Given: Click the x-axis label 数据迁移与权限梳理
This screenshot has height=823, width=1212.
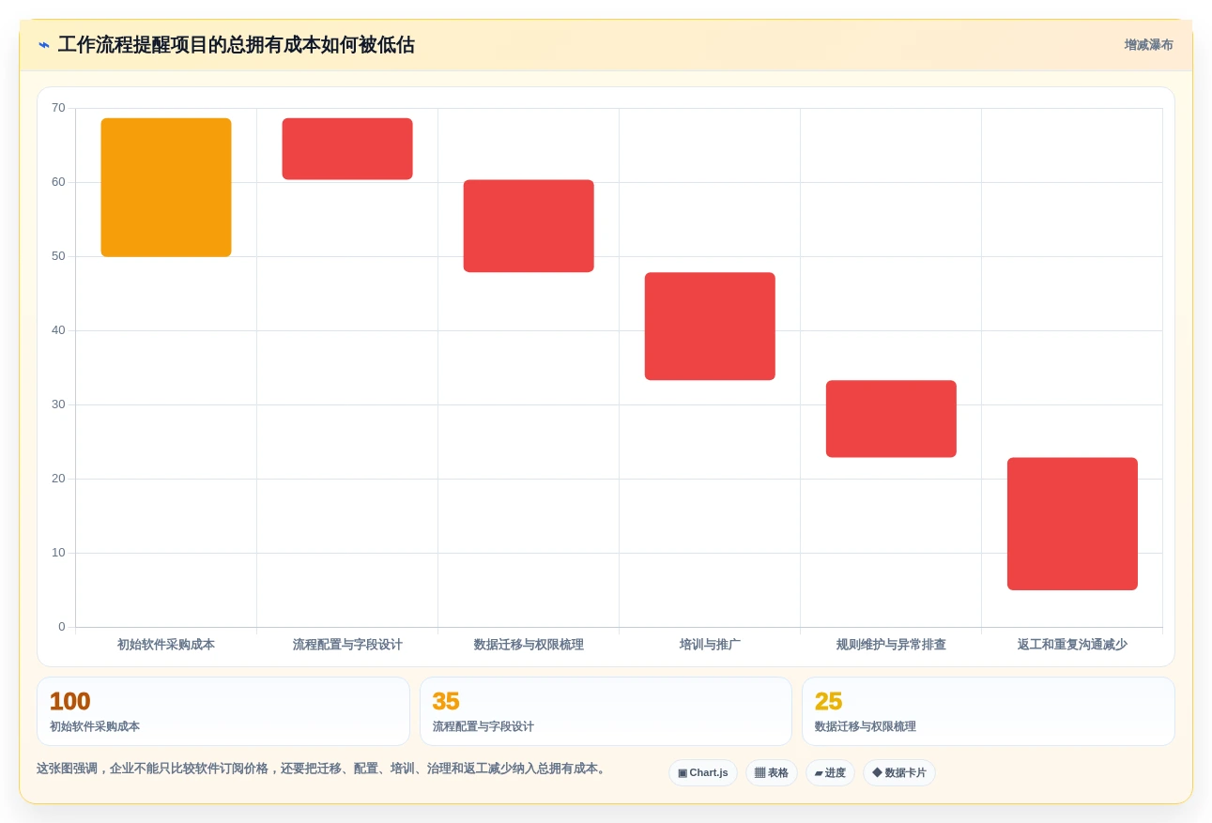Looking at the screenshot, I should click(x=529, y=645).
